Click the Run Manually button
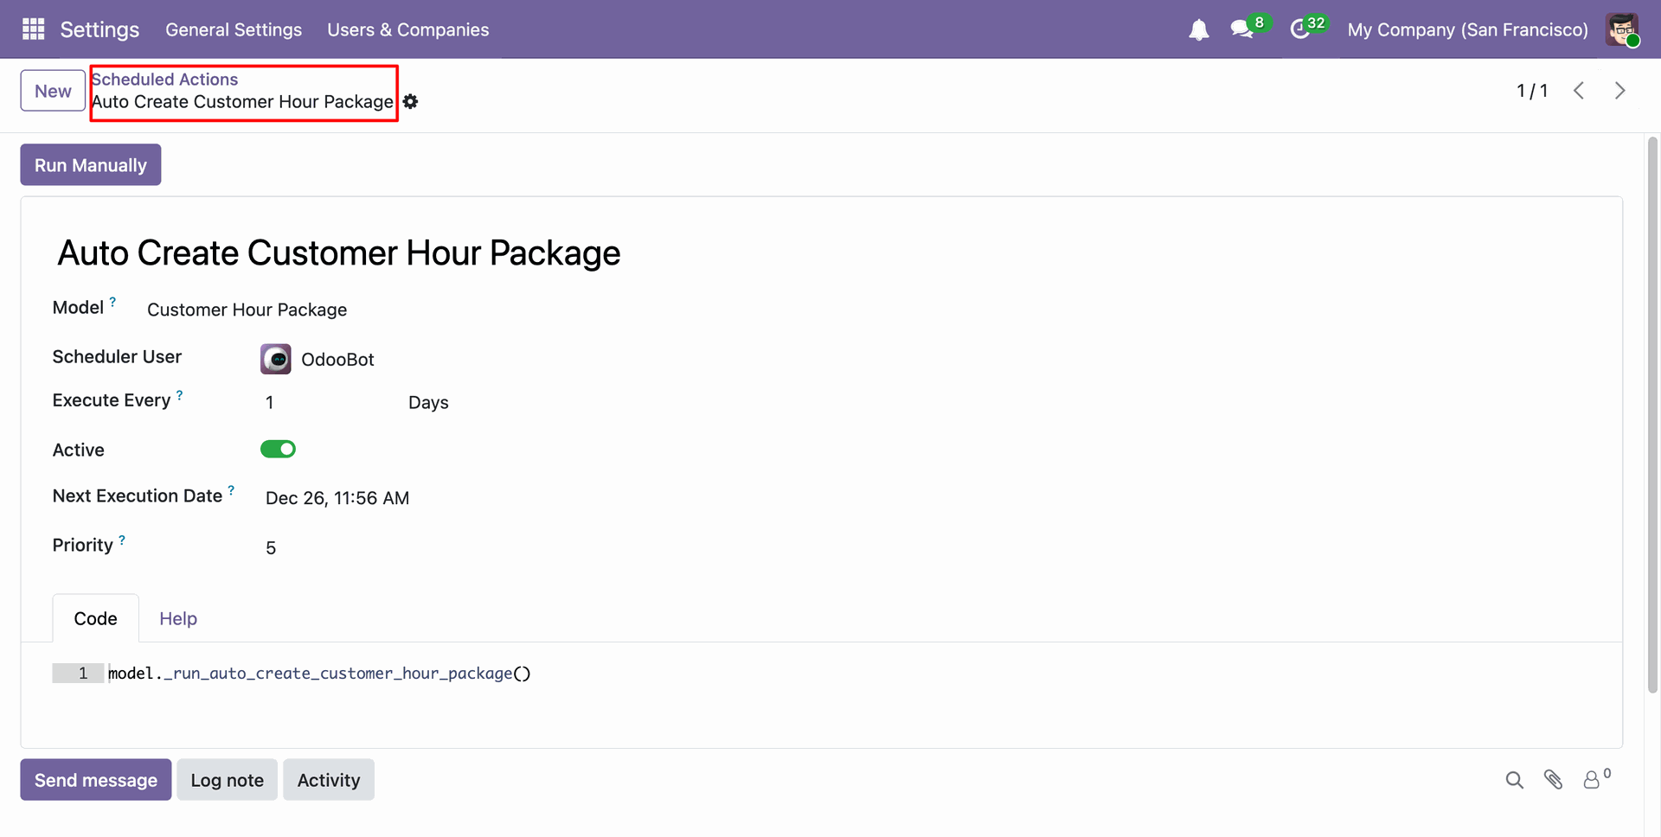The height and width of the screenshot is (837, 1661). (x=91, y=165)
